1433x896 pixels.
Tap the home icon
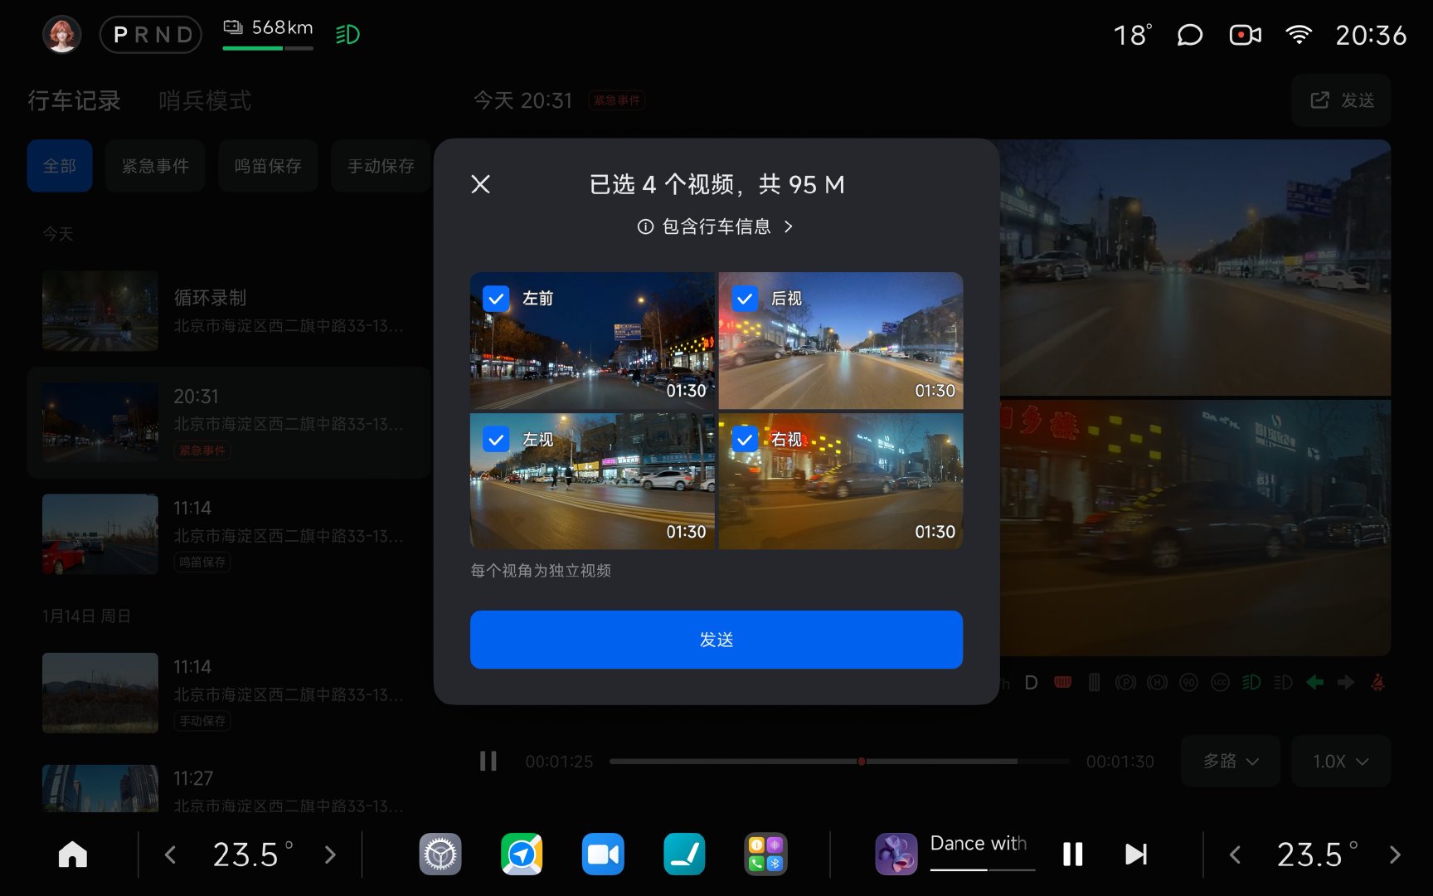tap(73, 855)
